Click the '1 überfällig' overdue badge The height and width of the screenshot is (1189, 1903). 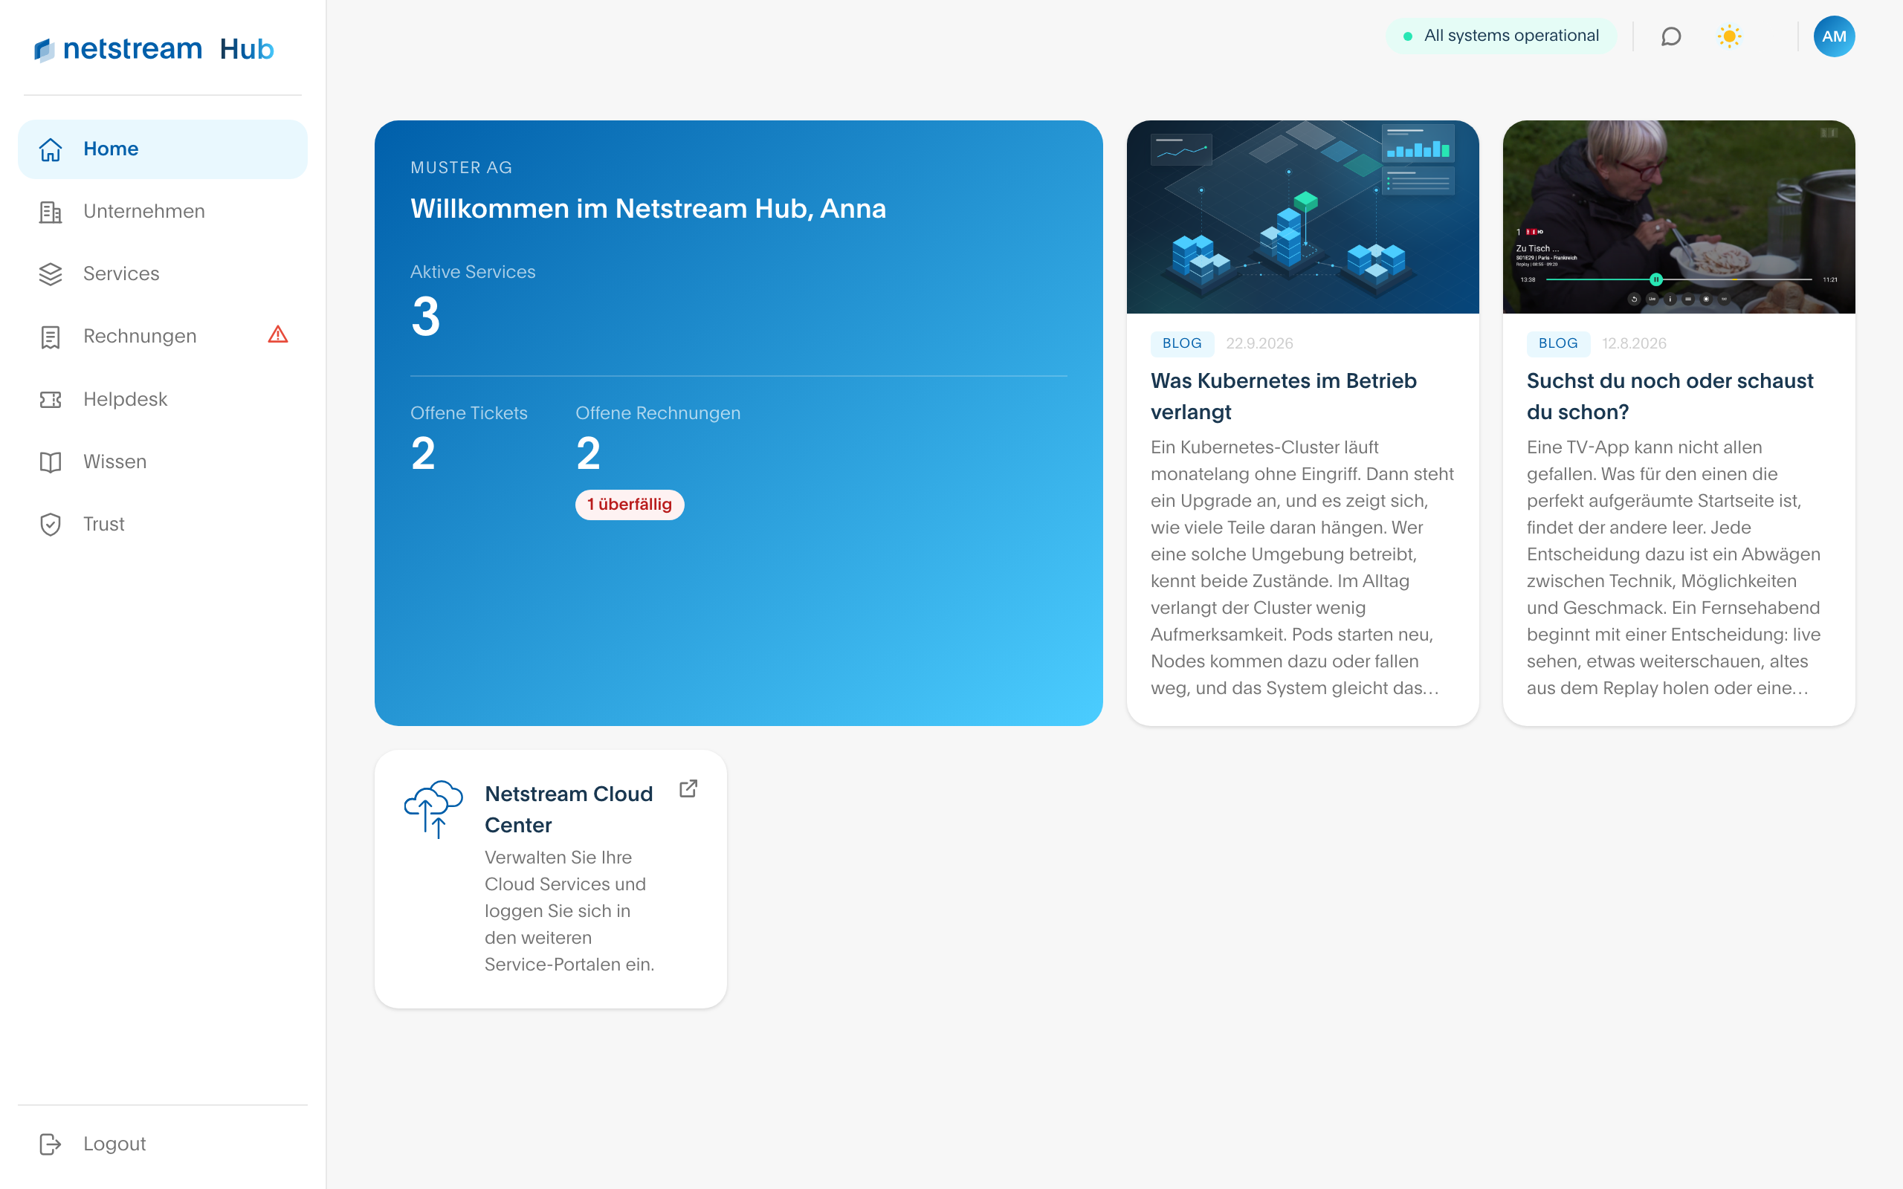pos(629,505)
